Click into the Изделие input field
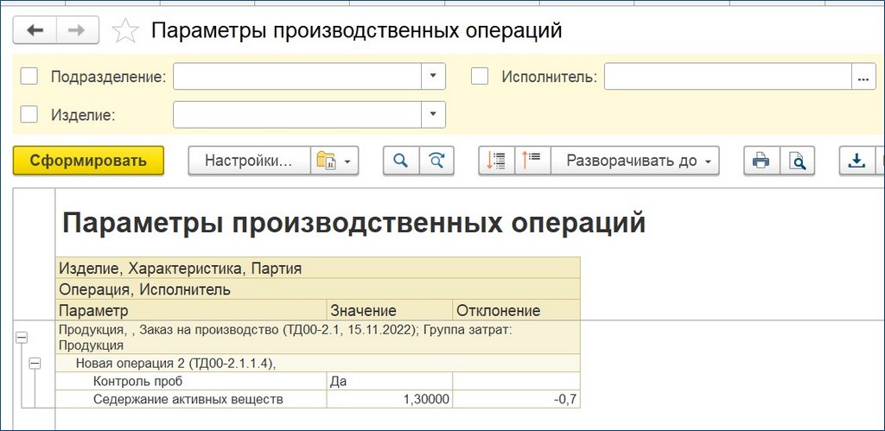This screenshot has height=431, width=885. click(297, 115)
